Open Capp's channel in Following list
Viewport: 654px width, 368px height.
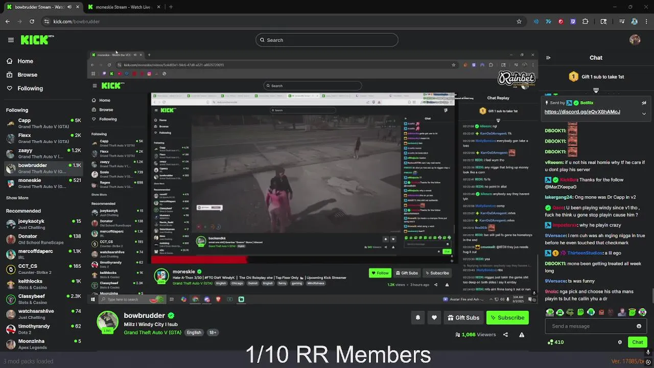(x=43, y=123)
